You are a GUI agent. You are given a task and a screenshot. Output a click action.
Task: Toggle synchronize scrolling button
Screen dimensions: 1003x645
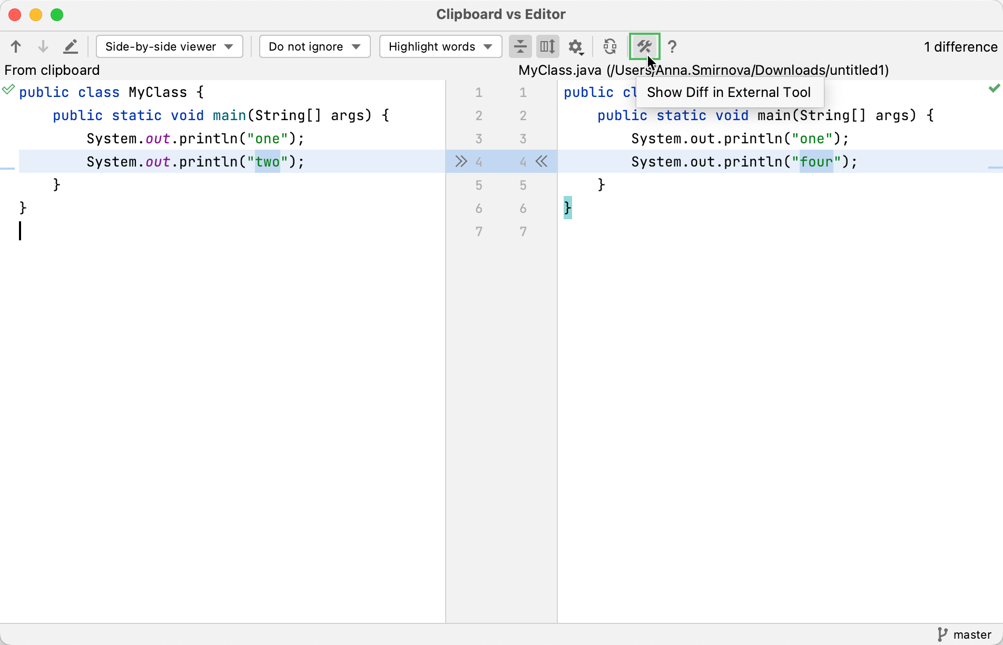547,47
